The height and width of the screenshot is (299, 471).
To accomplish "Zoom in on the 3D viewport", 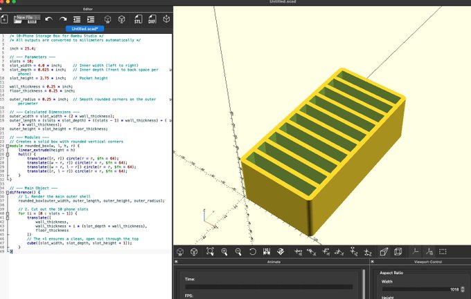I will pos(223,251).
